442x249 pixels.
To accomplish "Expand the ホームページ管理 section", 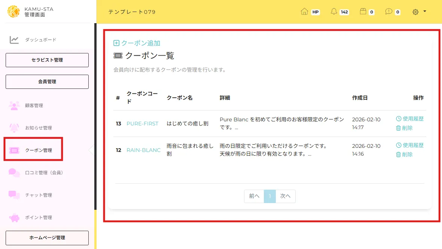I will point(47,238).
